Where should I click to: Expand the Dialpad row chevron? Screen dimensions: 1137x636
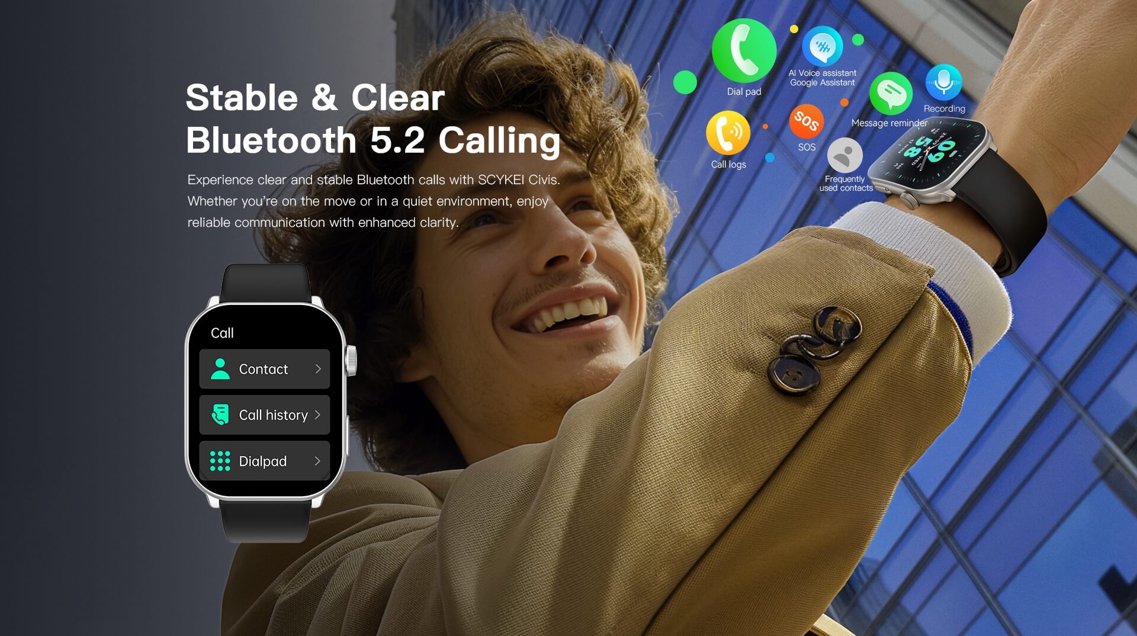pos(318,461)
